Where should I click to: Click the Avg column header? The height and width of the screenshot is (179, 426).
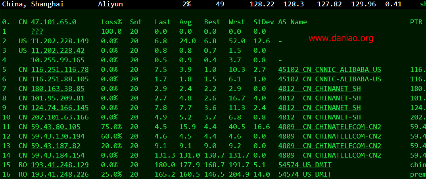[x=185, y=22]
